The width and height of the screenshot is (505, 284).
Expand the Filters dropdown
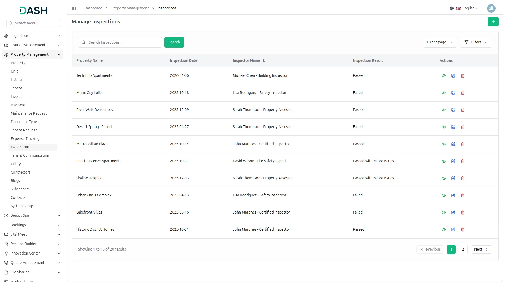coord(476,42)
